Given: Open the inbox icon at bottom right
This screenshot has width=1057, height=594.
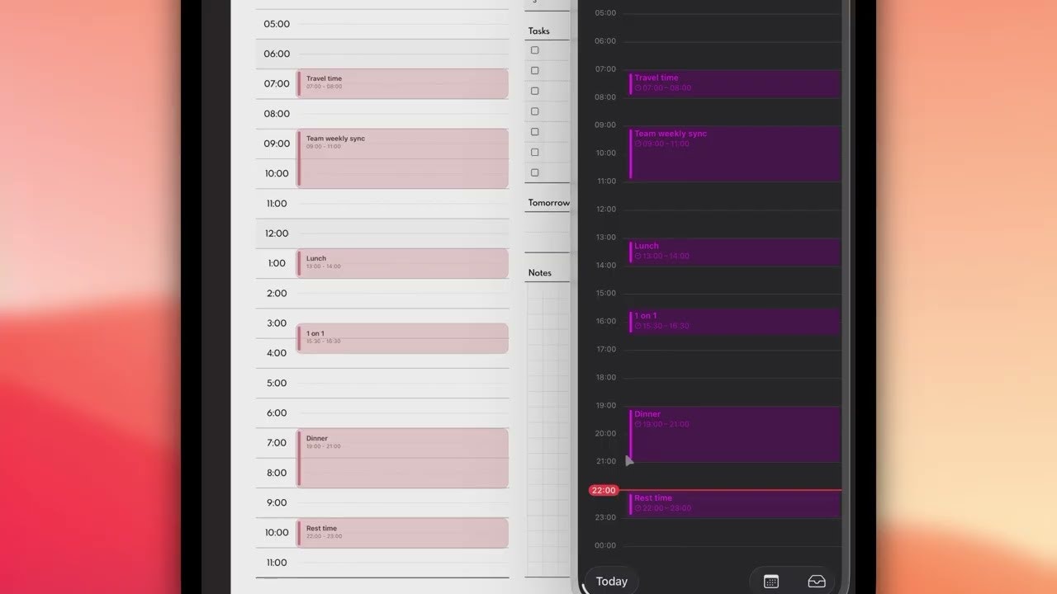Looking at the screenshot, I should [817, 581].
